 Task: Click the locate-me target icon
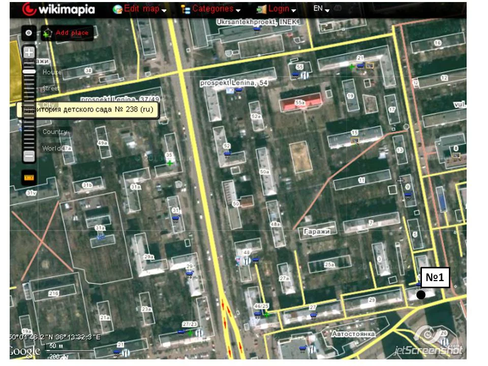pos(28,33)
